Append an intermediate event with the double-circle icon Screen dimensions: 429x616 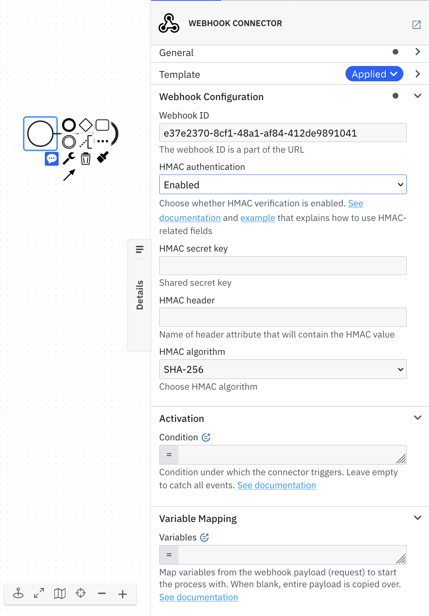tap(69, 141)
